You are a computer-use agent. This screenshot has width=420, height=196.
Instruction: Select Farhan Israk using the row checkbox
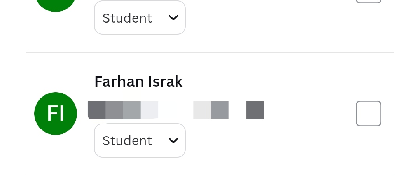pyautogui.click(x=368, y=114)
